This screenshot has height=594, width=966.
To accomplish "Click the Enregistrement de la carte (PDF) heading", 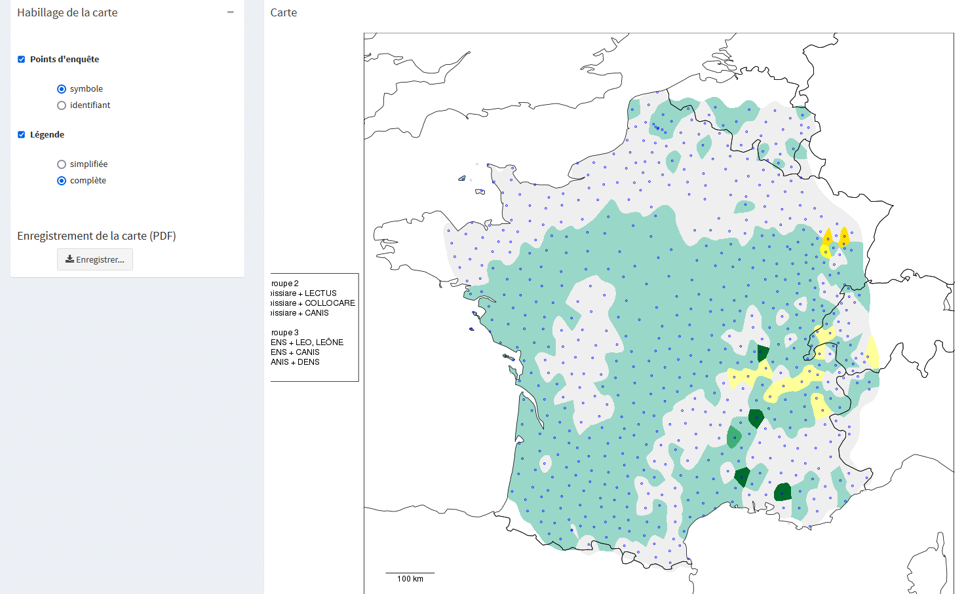I will (96, 236).
